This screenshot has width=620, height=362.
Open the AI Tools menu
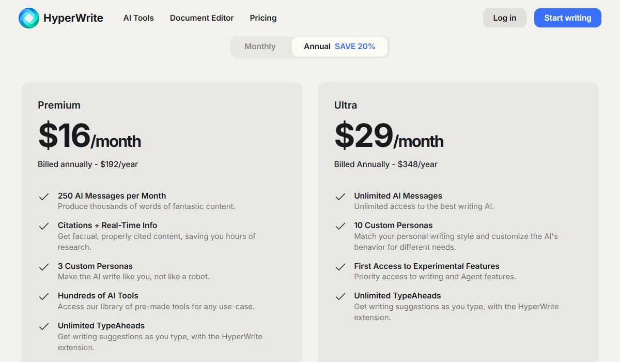[138, 18]
